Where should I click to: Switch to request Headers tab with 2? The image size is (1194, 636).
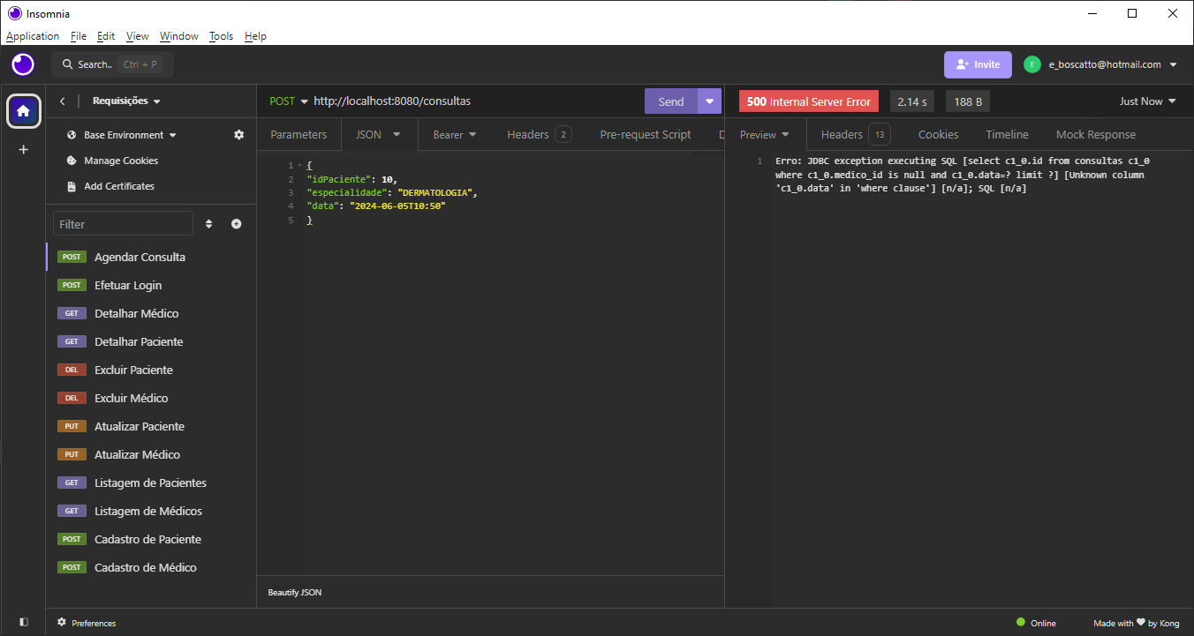[x=539, y=135]
